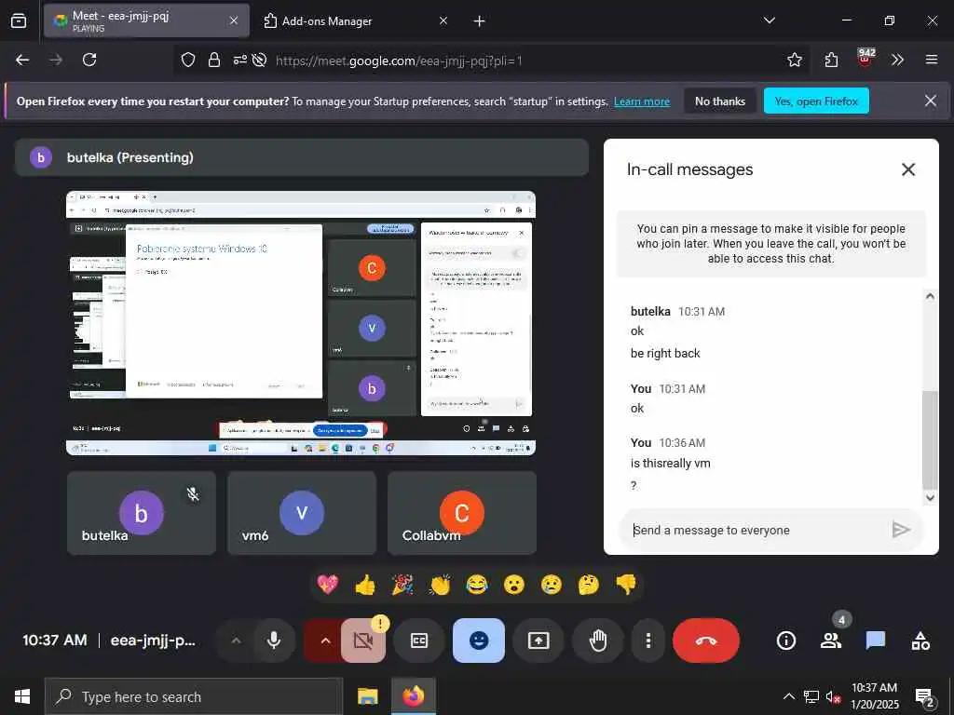Raise your hand

pyautogui.click(x=598, y=641)
